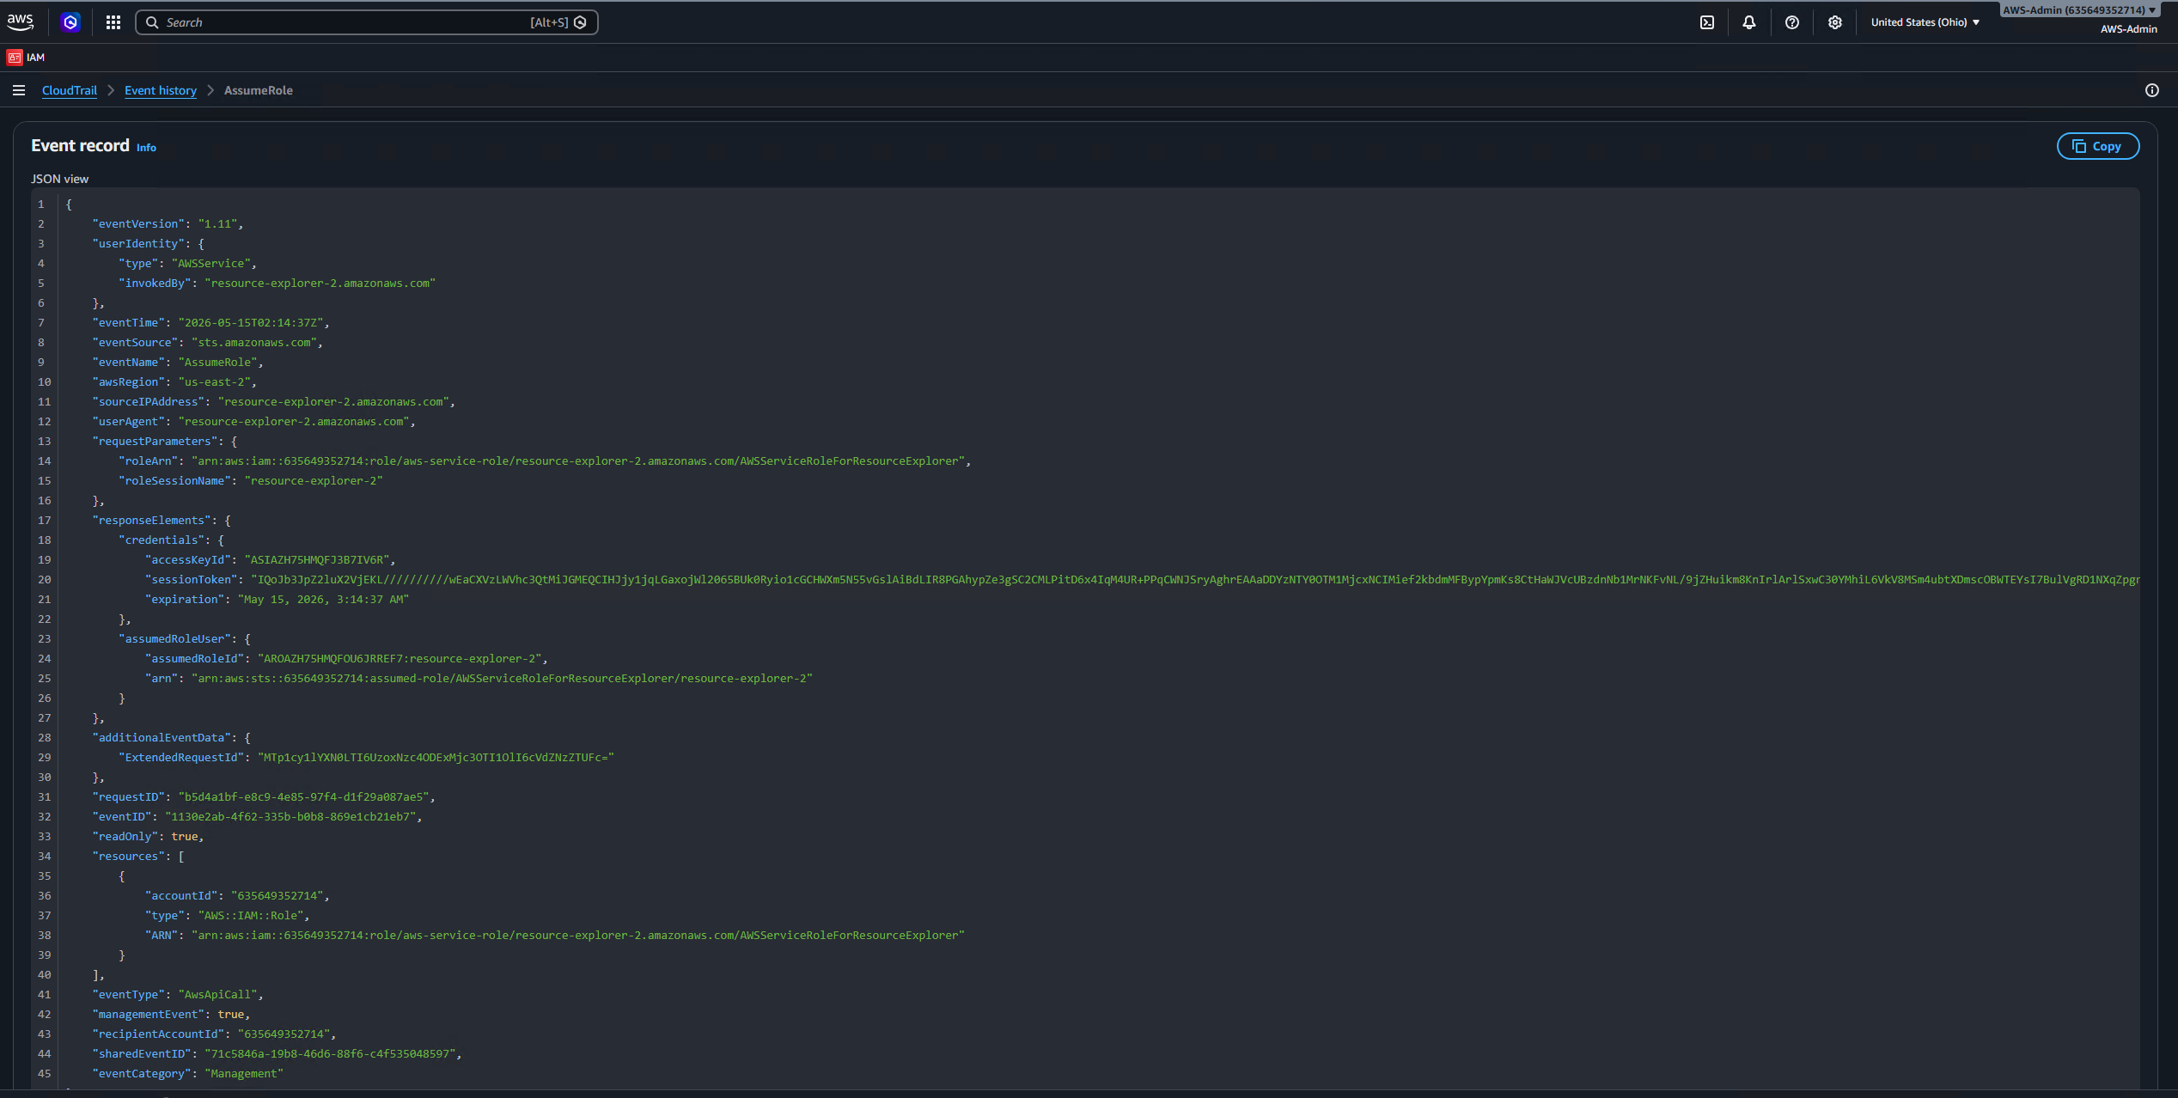Copy the event record JSON
The image size is (2178, 1098).
(x=2098, y=146)
